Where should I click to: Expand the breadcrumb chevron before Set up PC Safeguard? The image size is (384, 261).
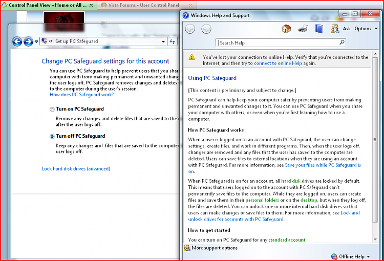click(51, 41)
